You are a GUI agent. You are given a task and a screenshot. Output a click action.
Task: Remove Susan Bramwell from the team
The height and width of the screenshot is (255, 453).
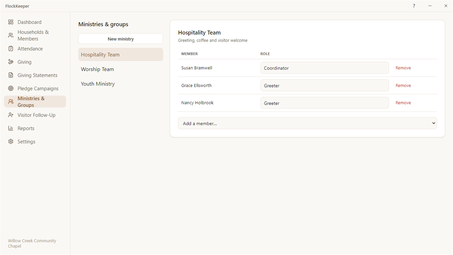[403, 68]
